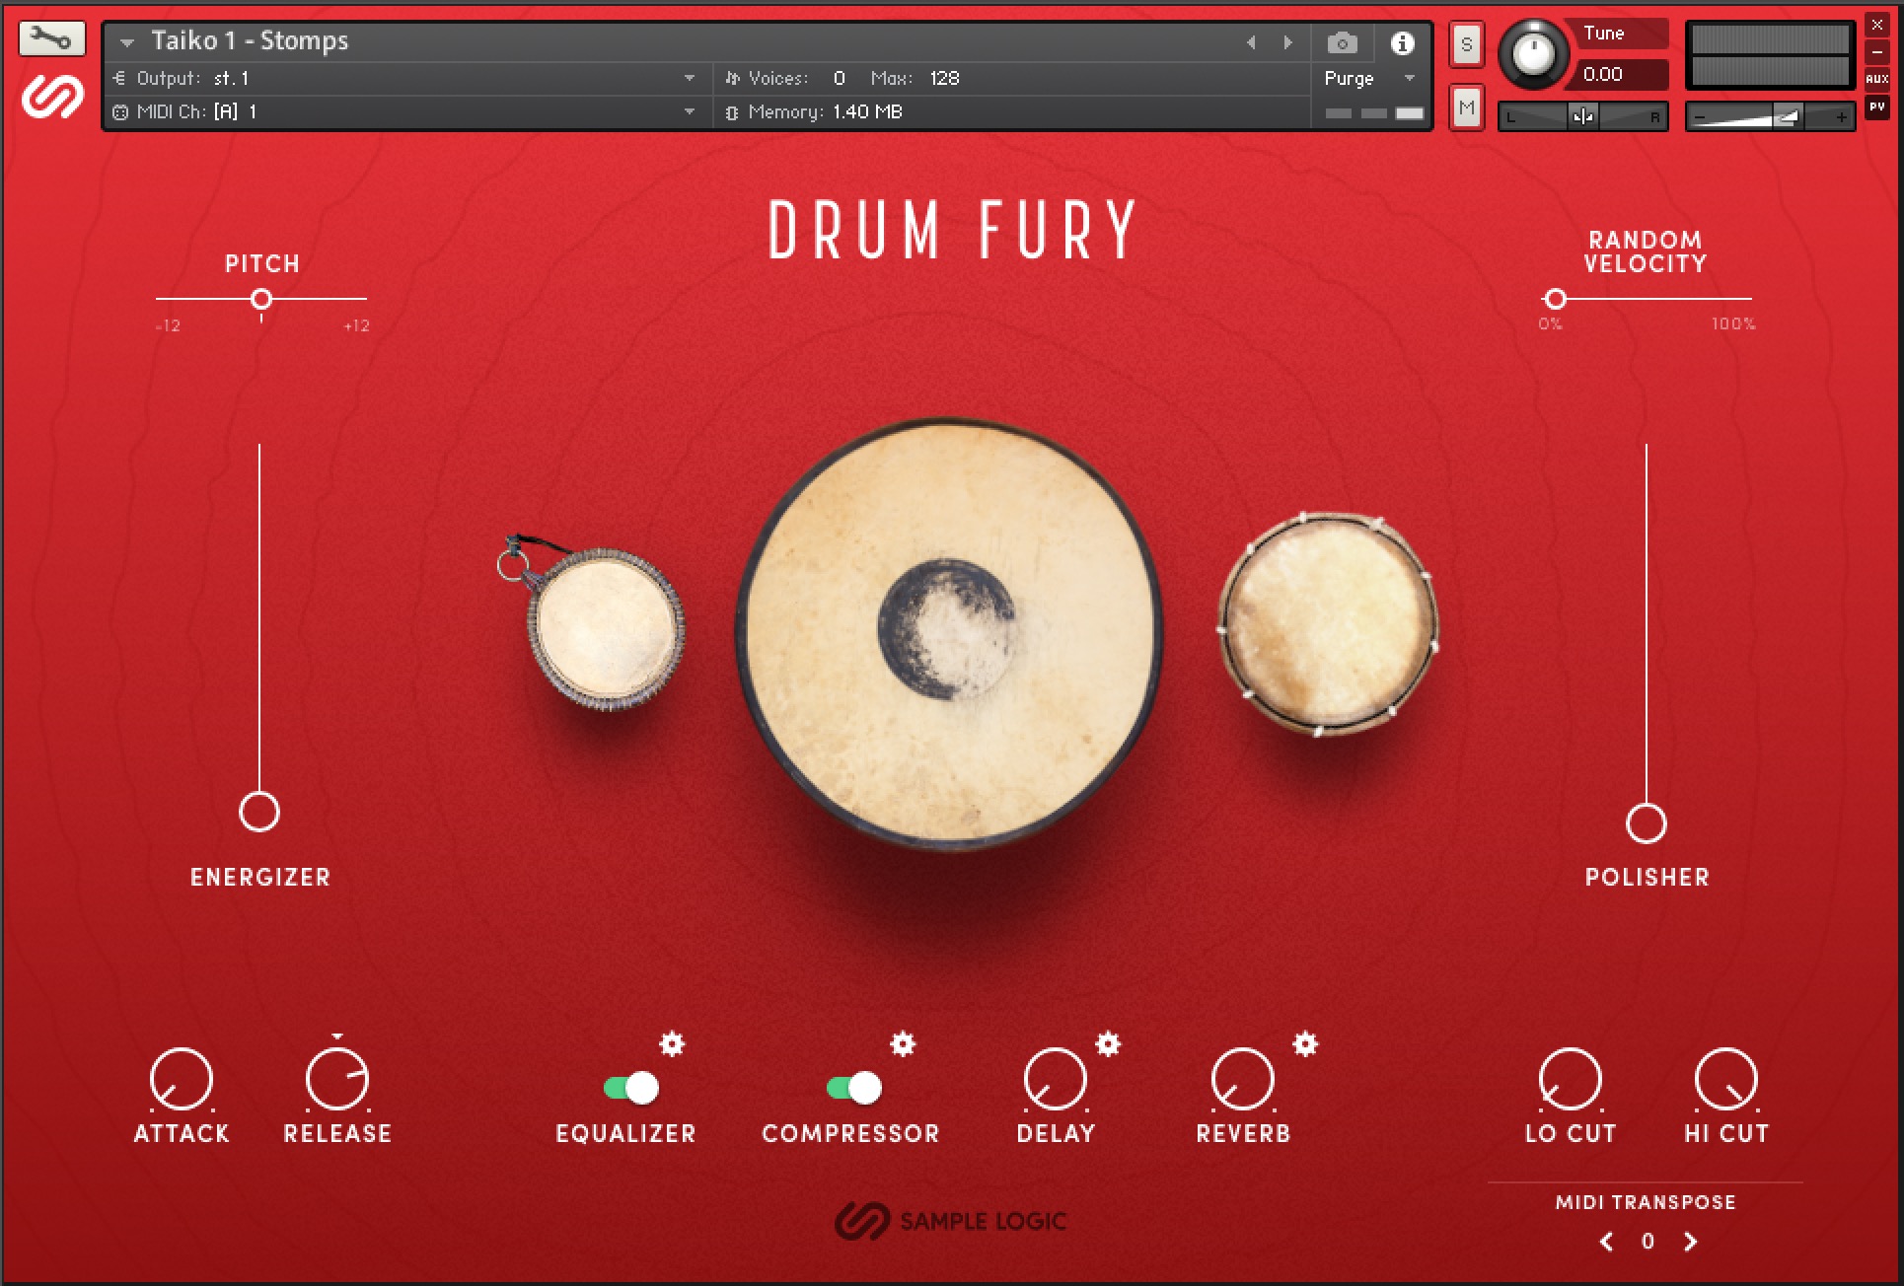This screenshot has height=1286, width=1904.
Task: Click the output level meter
Action: click(1770, 55)
